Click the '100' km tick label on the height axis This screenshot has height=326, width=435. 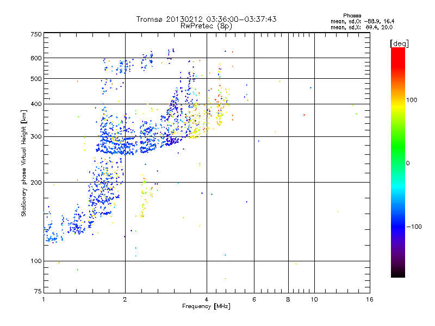(x=36, y=261)
